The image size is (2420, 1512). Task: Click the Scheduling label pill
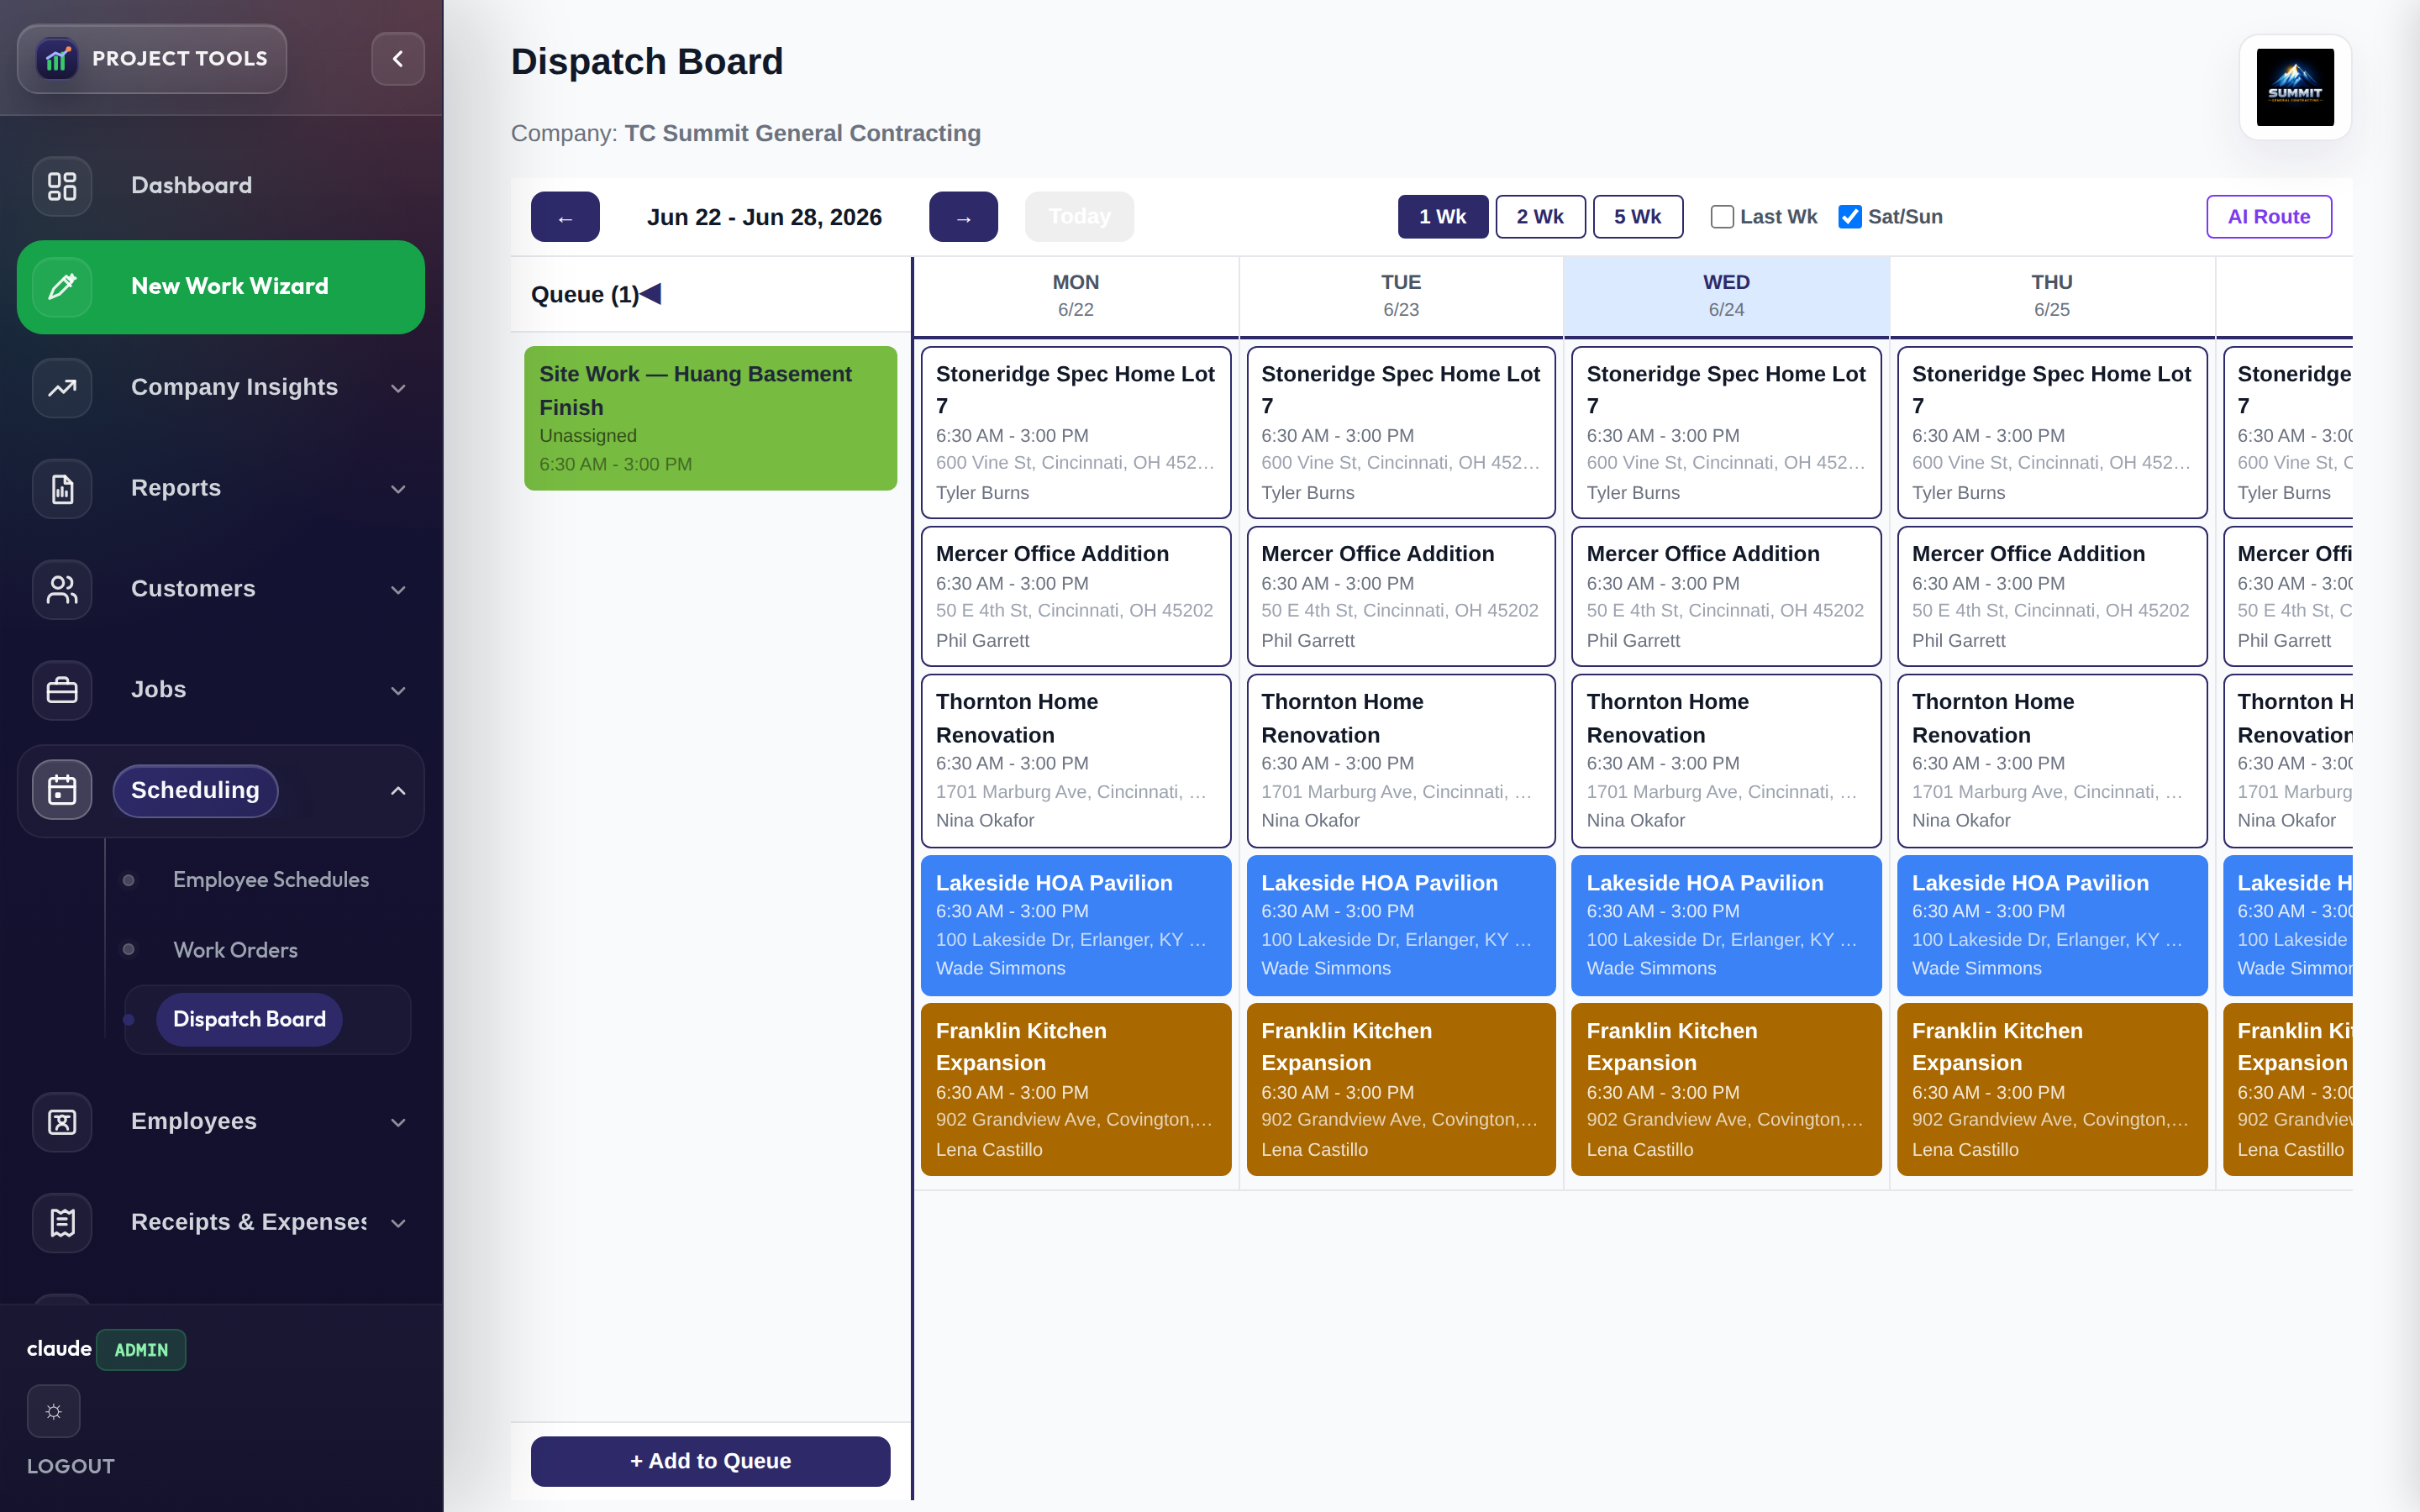pos(195,790)
